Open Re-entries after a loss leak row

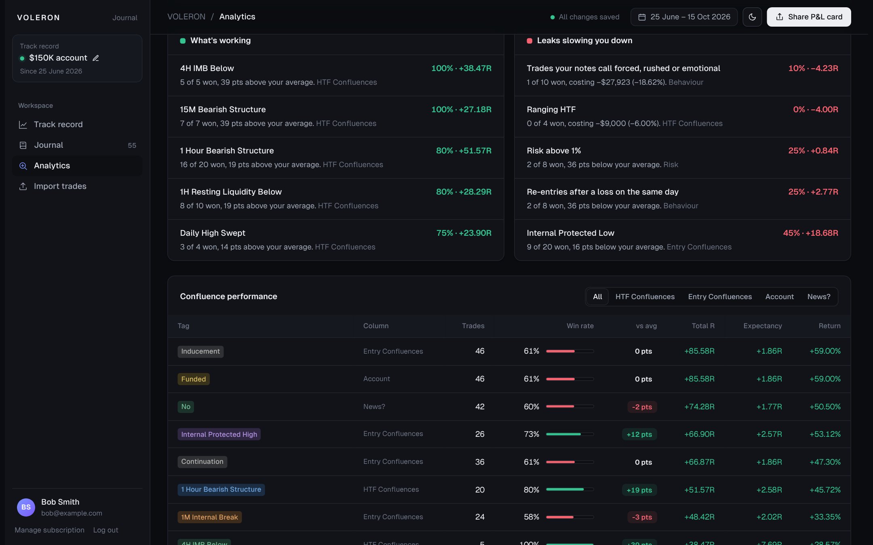click(682, 199)
